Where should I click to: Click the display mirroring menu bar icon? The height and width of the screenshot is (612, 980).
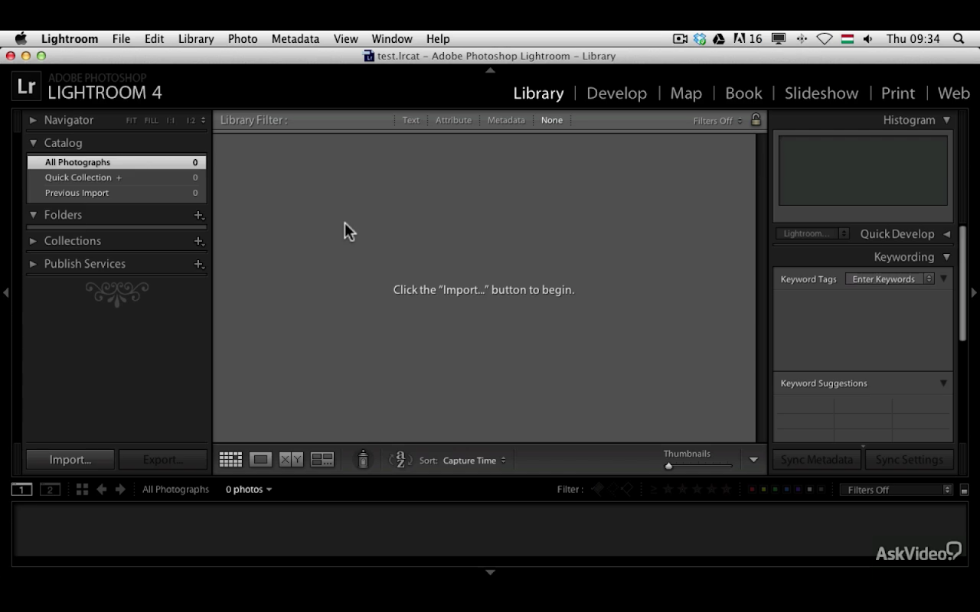[779, 38]
